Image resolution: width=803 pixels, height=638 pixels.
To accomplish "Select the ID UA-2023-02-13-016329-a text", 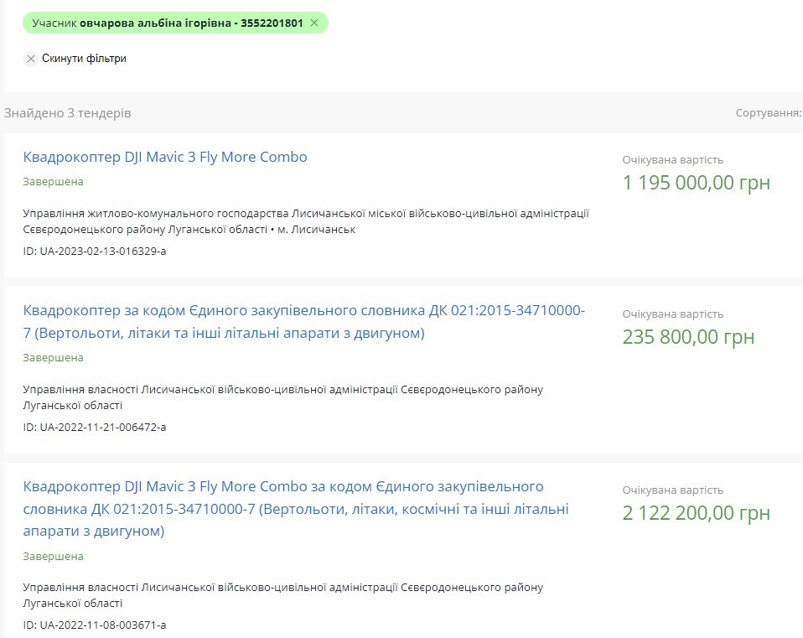I will coord(95,251).
